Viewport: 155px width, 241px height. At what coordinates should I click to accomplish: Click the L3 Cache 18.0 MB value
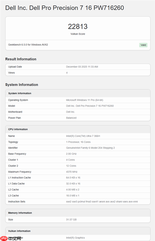73,196
